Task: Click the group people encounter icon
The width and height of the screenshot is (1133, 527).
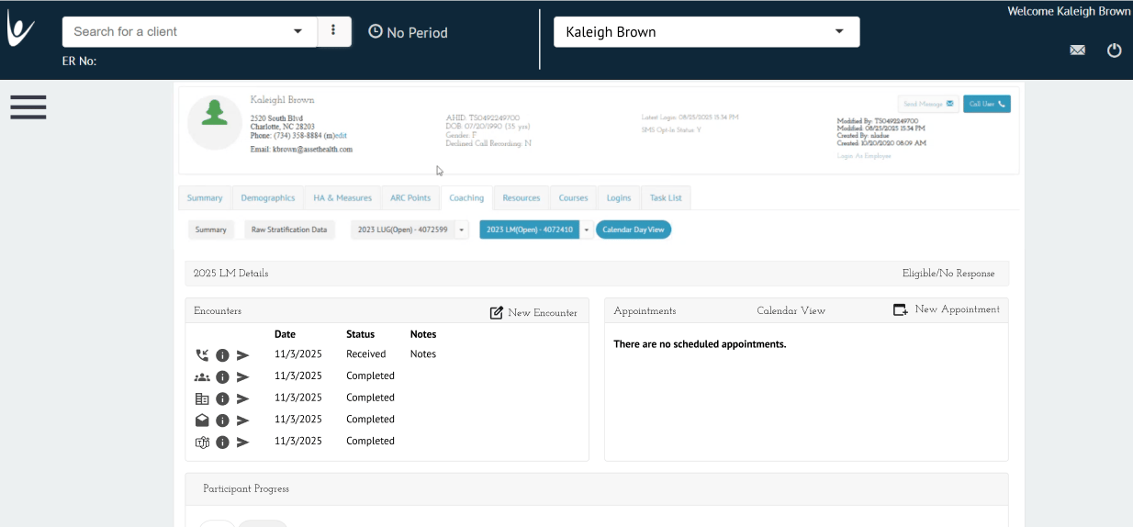Action: [x=202, y=377]
